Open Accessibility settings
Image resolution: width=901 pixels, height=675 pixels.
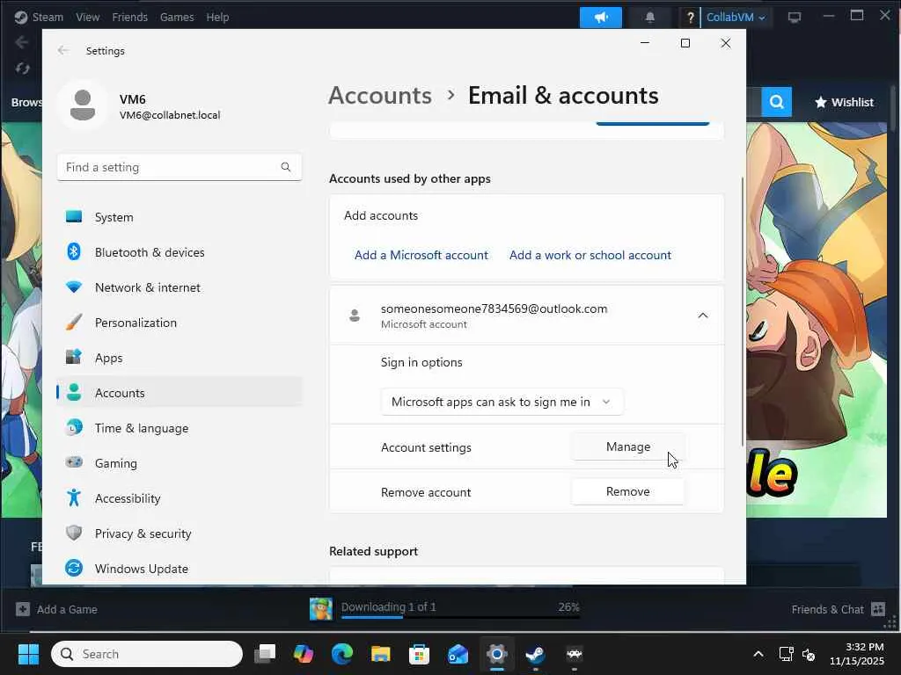click(x=179, y=498)
